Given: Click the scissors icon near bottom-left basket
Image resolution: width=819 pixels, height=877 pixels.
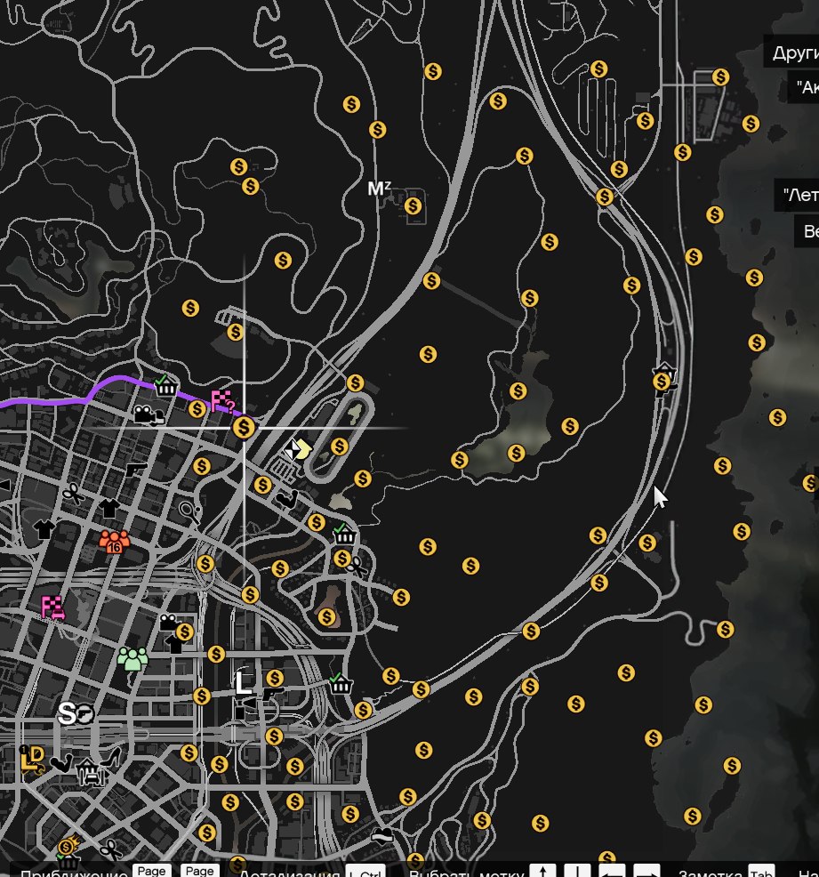Looking at the screenshot, I should click(x=110, y=850).
